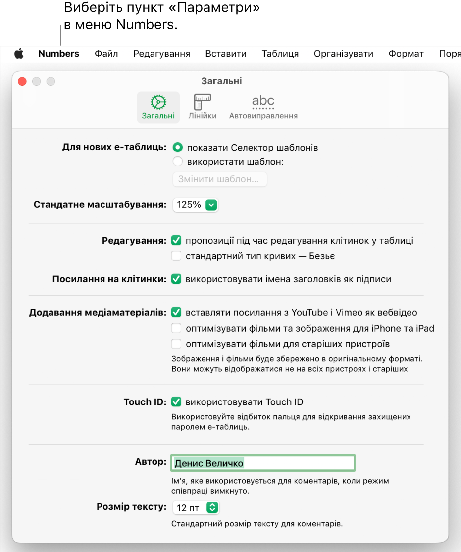This screenshot has width=461, height=552.
Task: Click the «Зображення і фільми буде збережено» note
Action: (x=297, y=364)
